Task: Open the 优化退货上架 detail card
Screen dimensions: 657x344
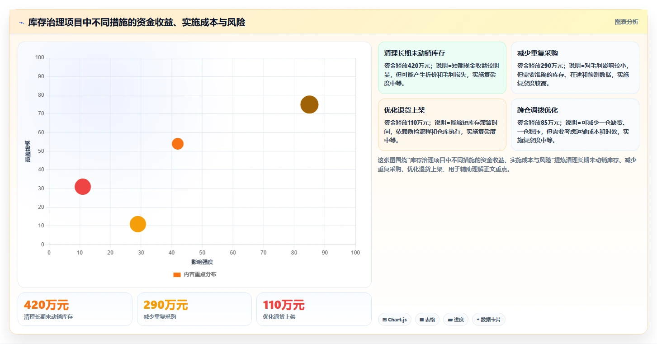Action: (x=442, y=125)
